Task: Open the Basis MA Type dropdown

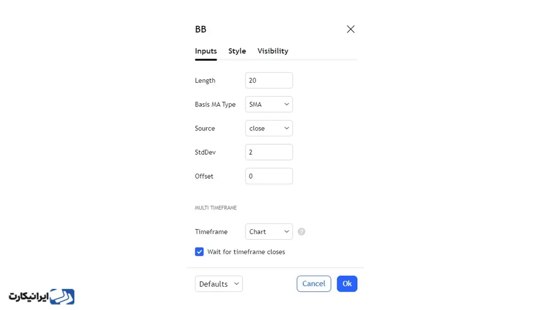Action: click(x=269, y=104)
